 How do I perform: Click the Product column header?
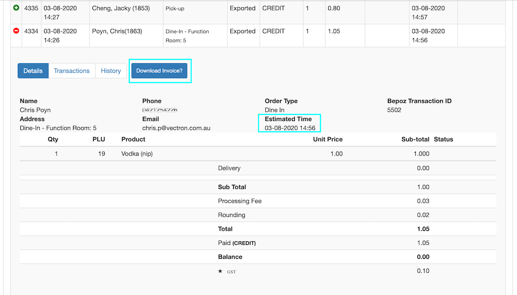point(133,139)
